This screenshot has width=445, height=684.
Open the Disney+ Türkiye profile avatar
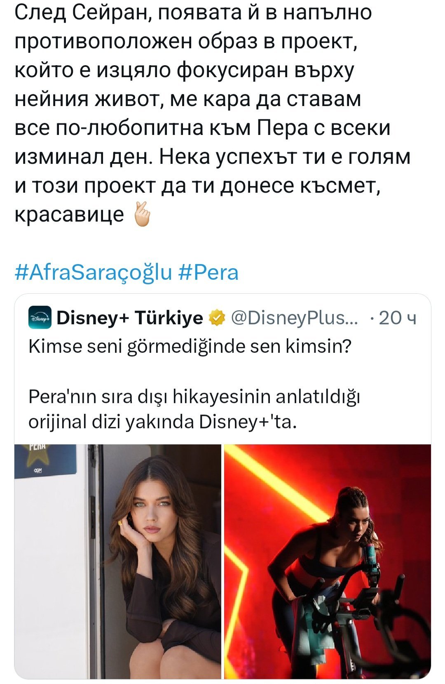click(40, 318)
